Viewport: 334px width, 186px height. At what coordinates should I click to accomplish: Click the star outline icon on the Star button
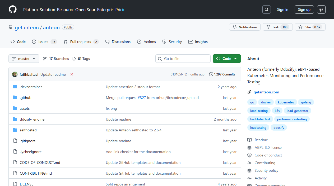(300, 27)
